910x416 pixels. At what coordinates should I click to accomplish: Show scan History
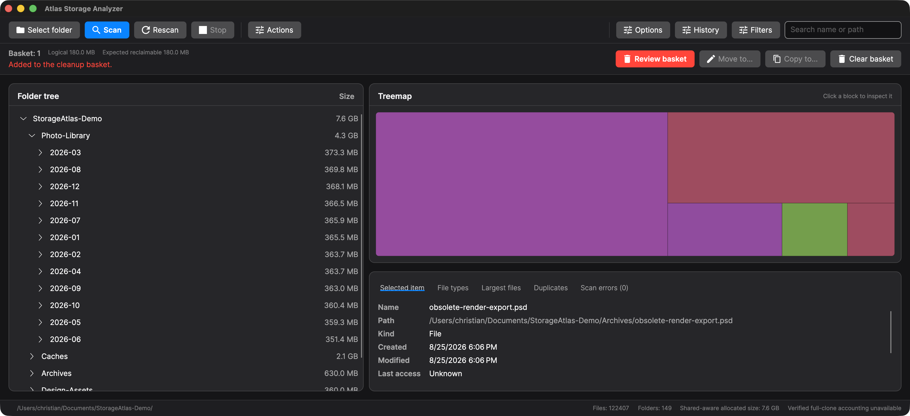(700, 30)
